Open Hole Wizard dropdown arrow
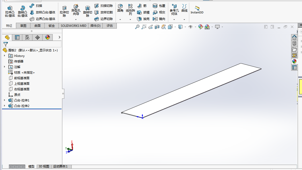The height and width of the screenshot is (170, 302). coord(76,19)
